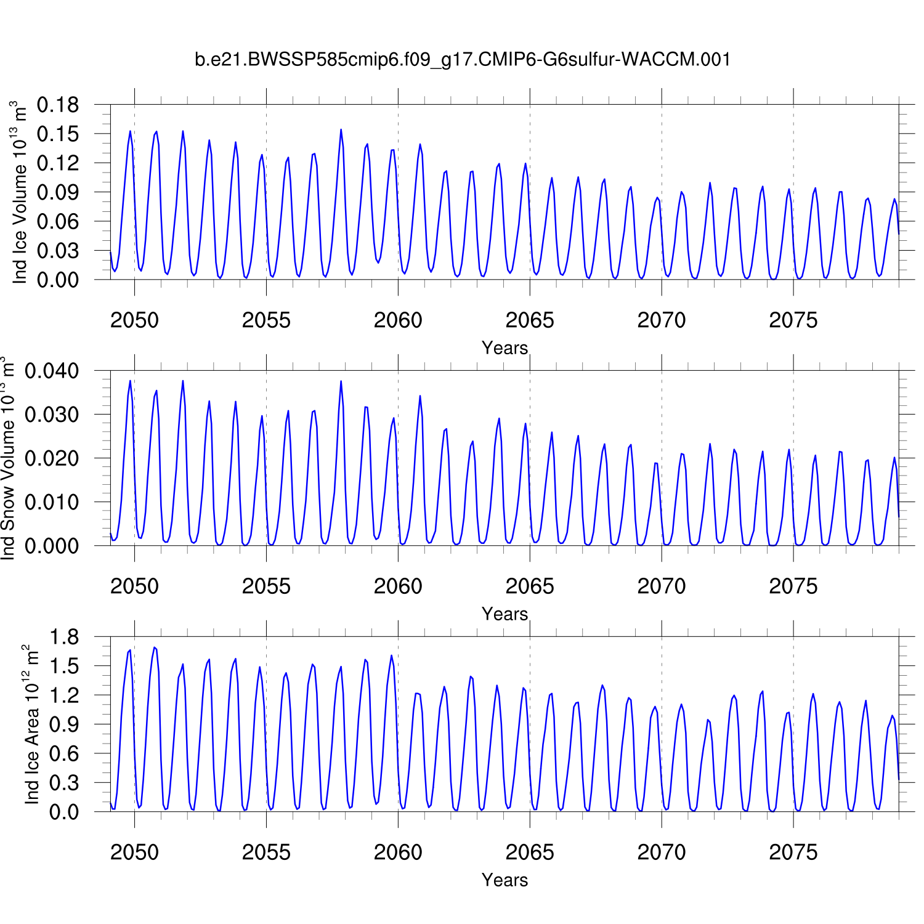Click the 1.8 tick value on Ice Area axis

(64, 638)
